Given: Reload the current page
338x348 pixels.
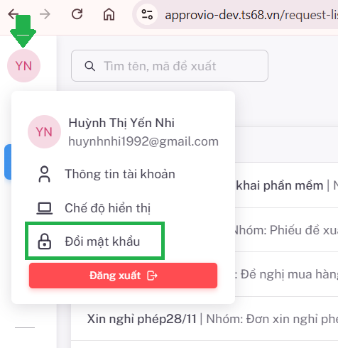Looking at the screenshot, I should (x=77, y=14).
